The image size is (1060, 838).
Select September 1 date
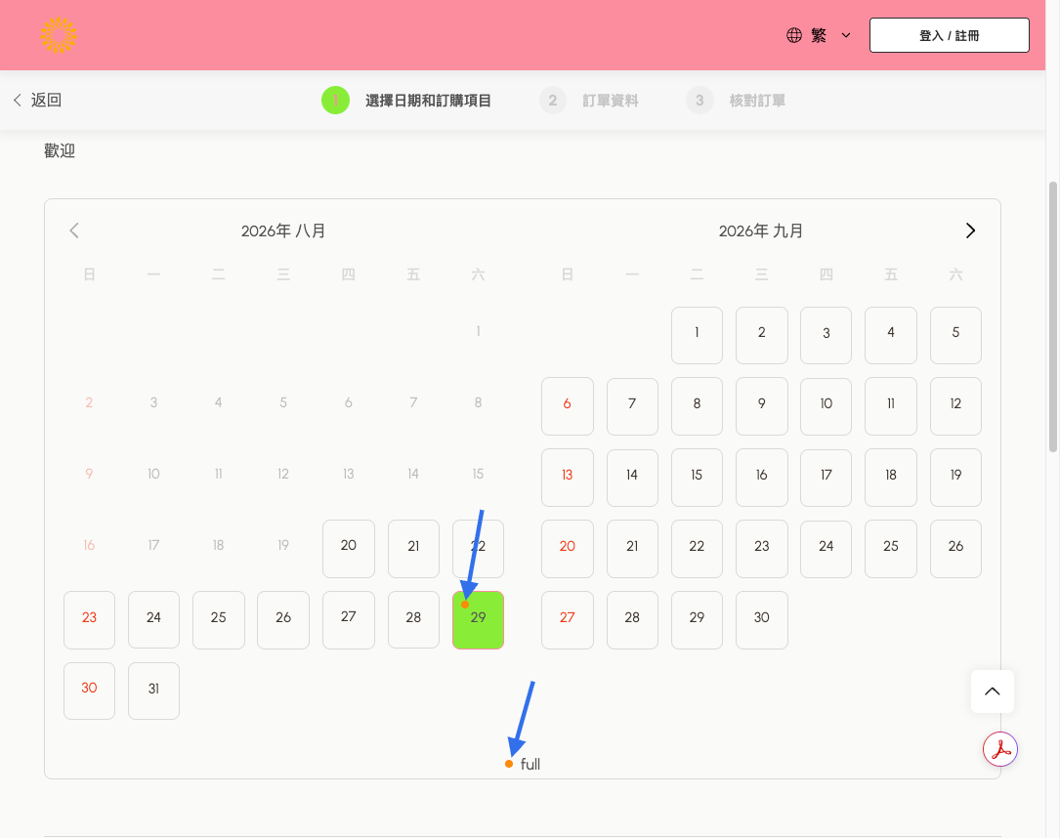pyautogui.click(x=697, y=335)
